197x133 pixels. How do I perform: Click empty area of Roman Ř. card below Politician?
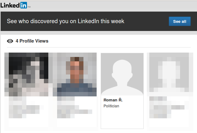pos(122,119)
